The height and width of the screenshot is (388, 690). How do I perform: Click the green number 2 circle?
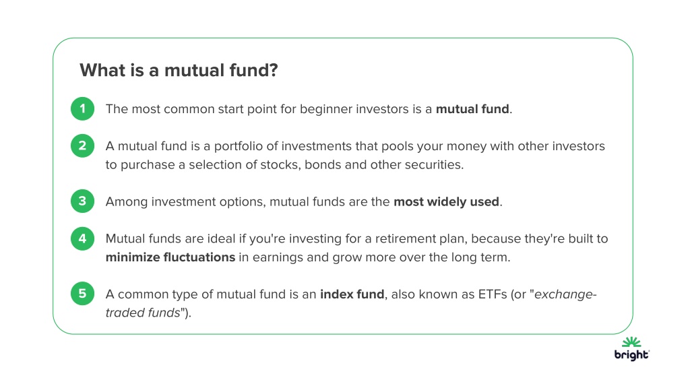82,145
